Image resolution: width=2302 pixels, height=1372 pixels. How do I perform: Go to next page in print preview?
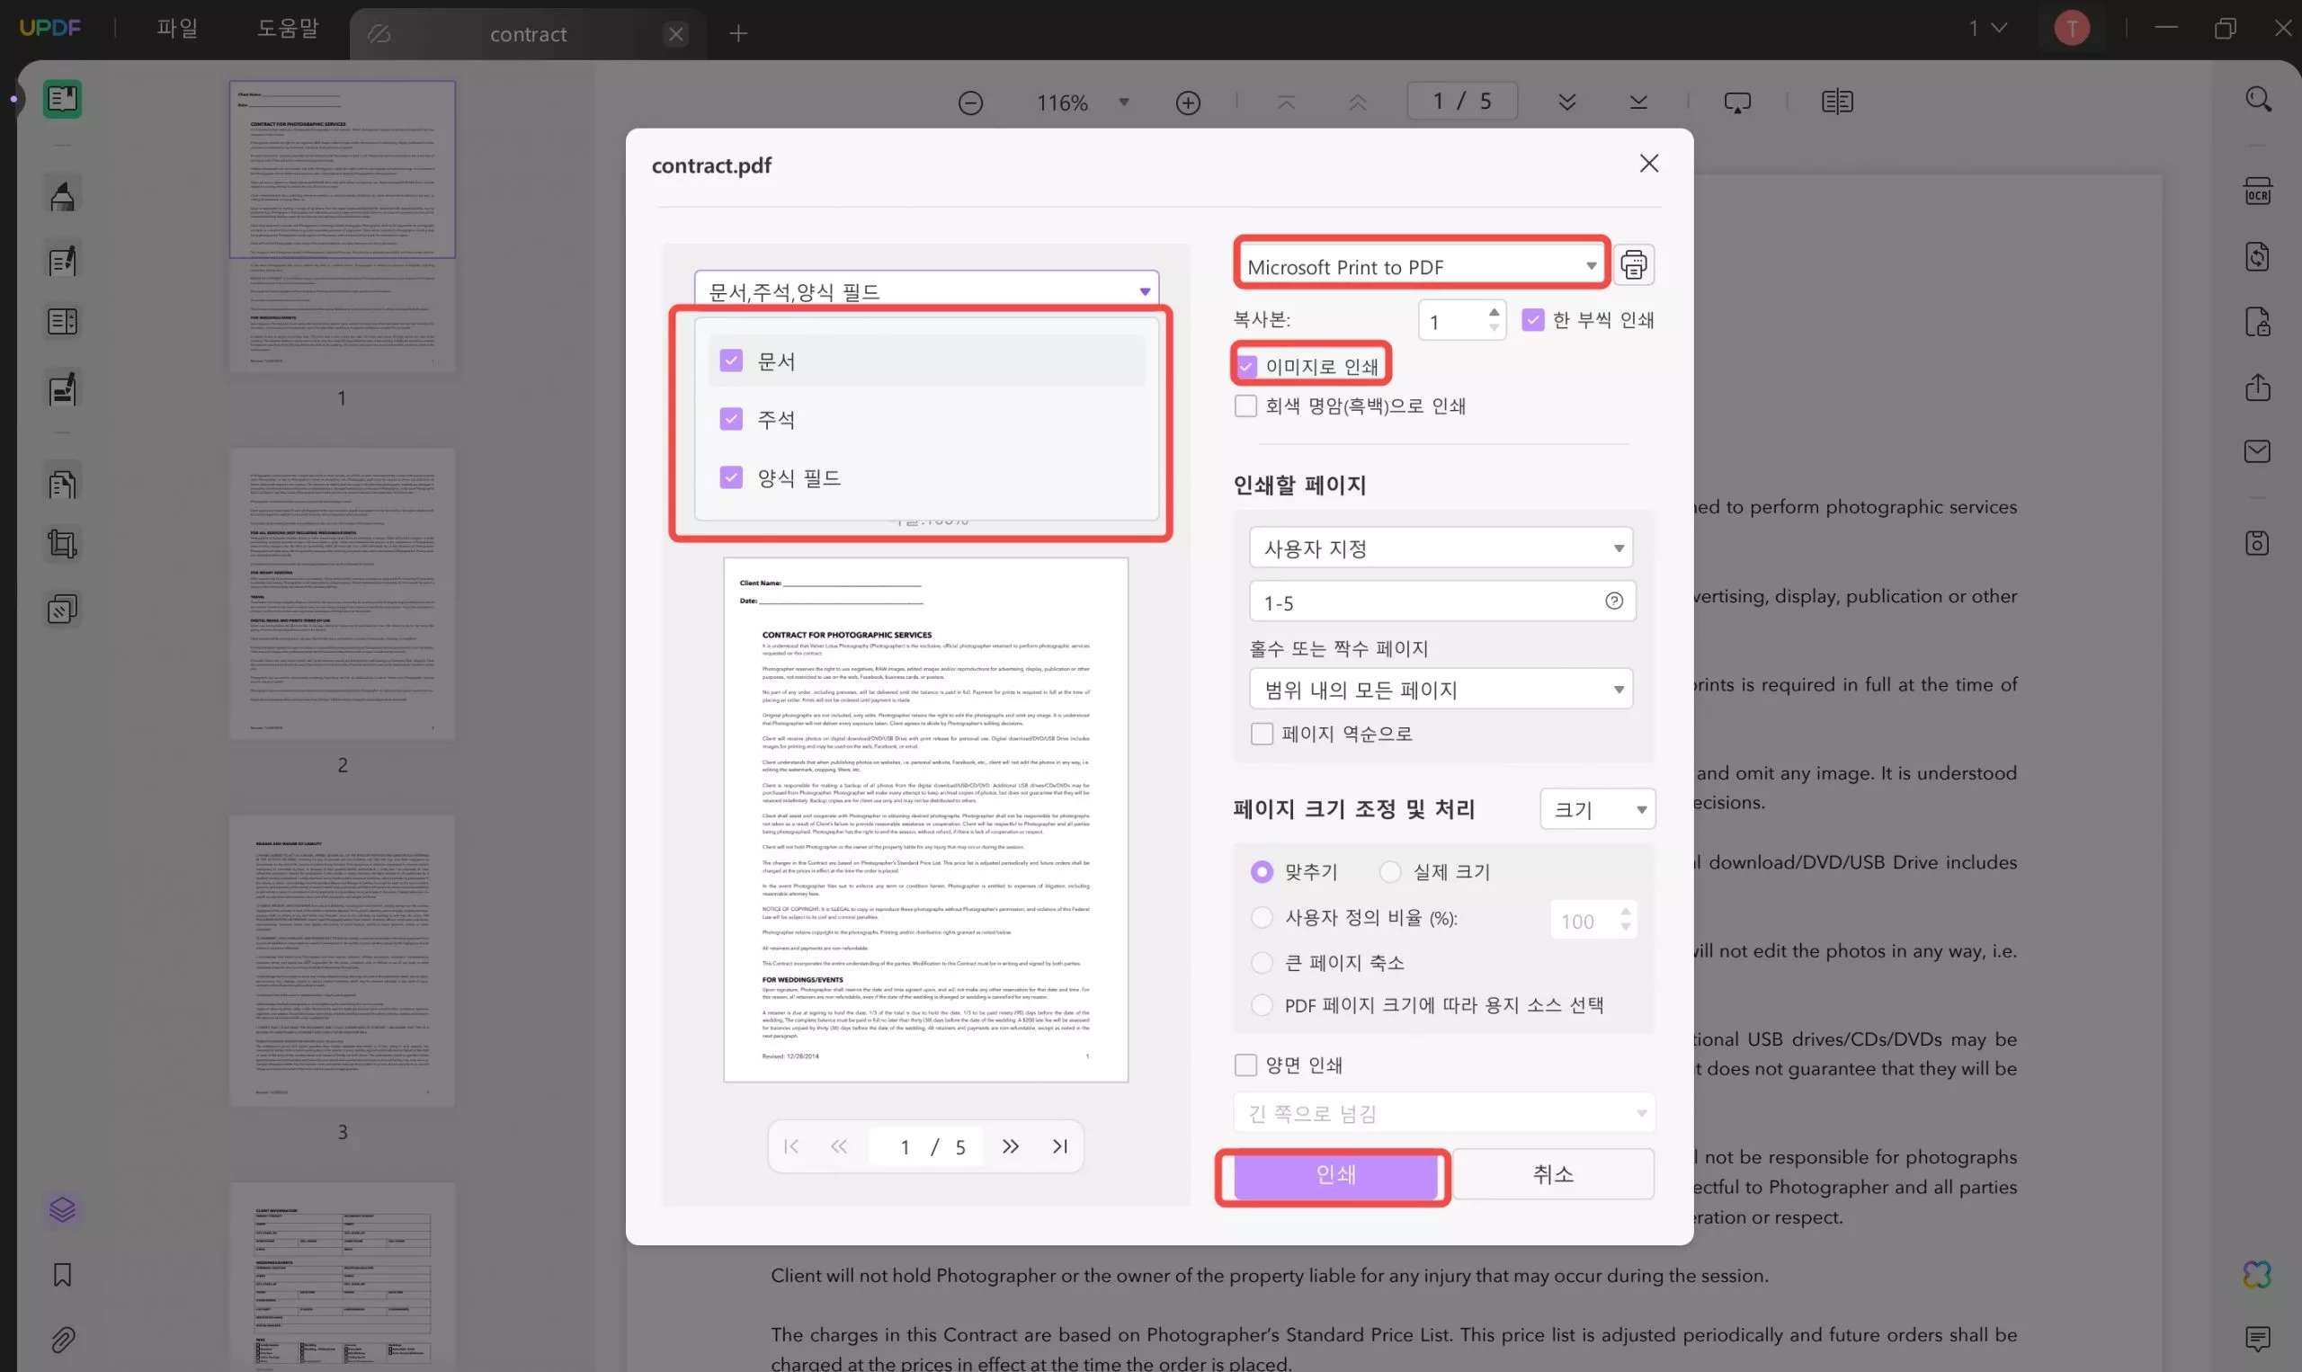(x=1011, y=1146)
